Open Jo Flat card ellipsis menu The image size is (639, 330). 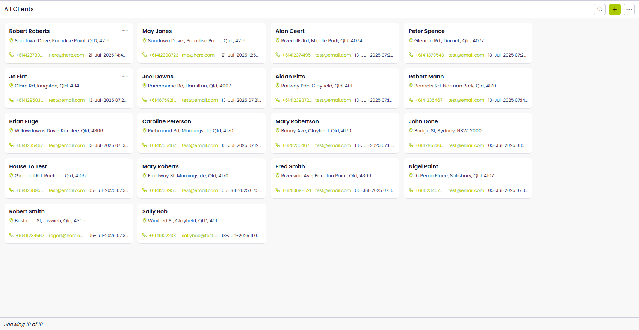tap(125, 76)
